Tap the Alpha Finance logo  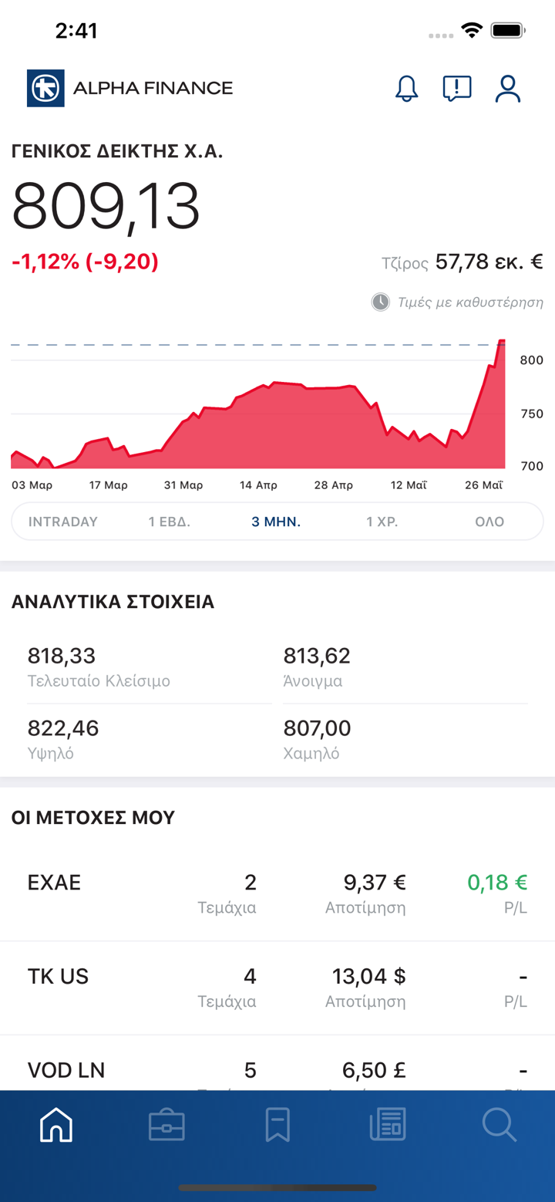pyautogui.click(x=130, y=88)
